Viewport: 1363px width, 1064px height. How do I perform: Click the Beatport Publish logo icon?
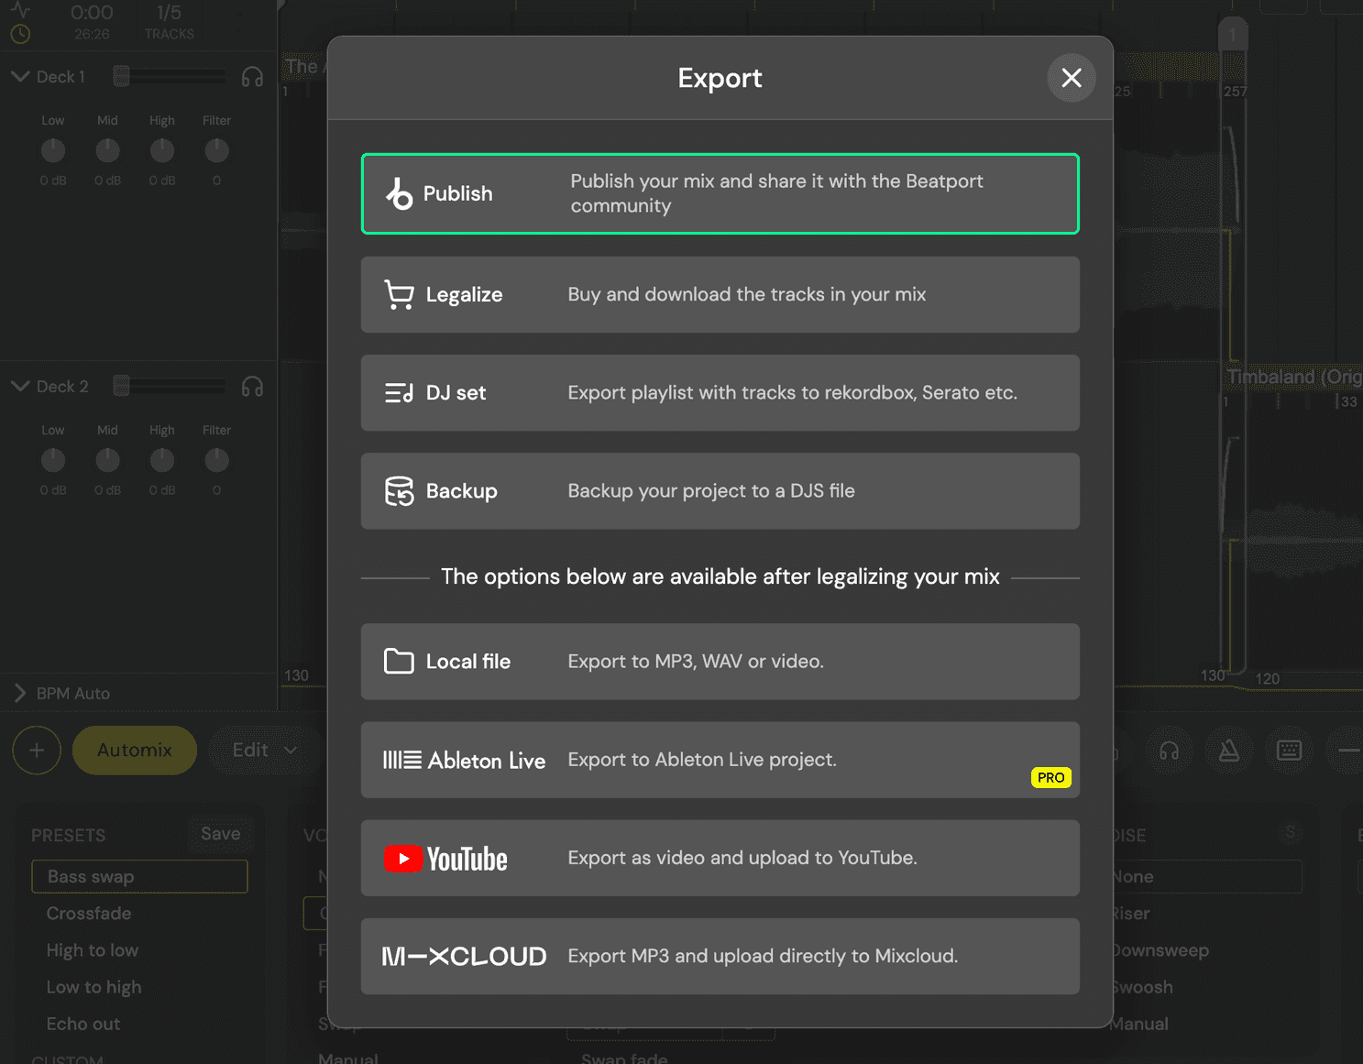coord(399,193)
